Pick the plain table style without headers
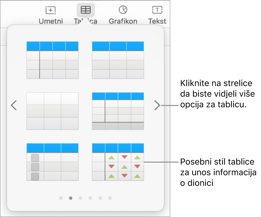The height and width of the screenshot is (217, 261). coord(52,111)
